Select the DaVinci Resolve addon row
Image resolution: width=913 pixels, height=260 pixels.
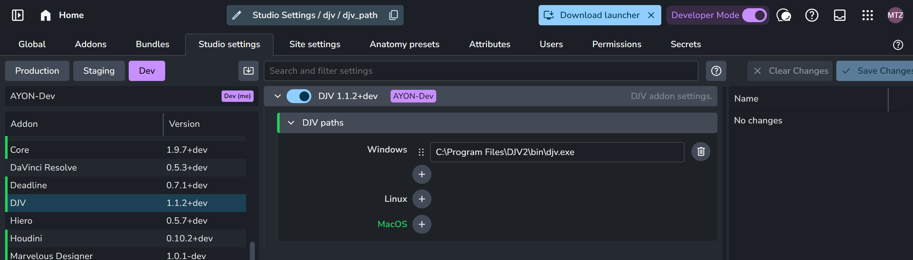(126, 168)
